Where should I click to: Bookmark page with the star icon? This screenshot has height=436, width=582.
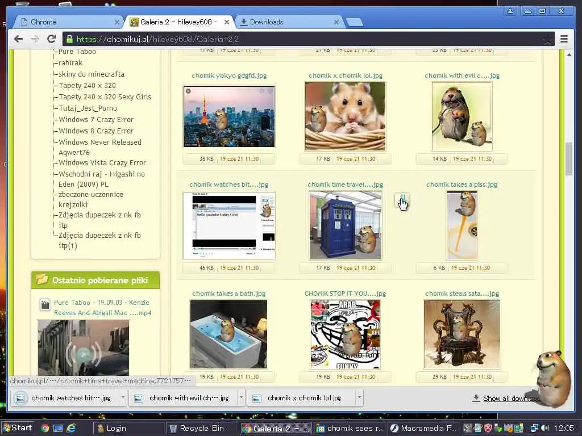point(547,39)
